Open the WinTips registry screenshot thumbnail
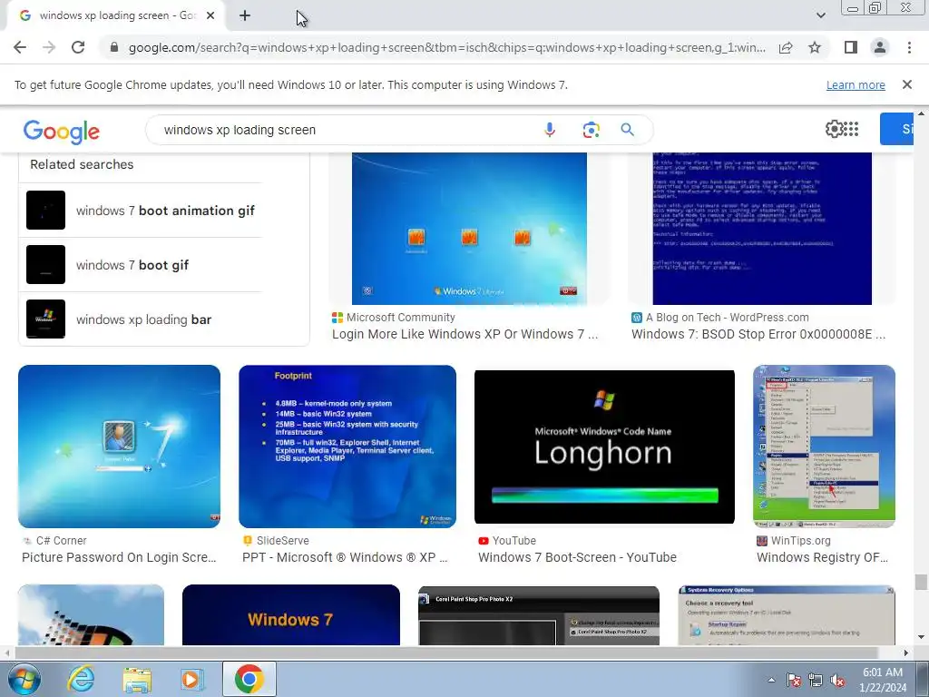This screenshot has height=697, width=929. (x=824, y=447)
